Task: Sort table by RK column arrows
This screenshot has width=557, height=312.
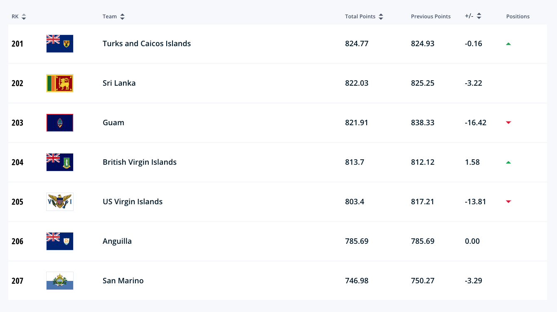Action: tap(24, 17)
